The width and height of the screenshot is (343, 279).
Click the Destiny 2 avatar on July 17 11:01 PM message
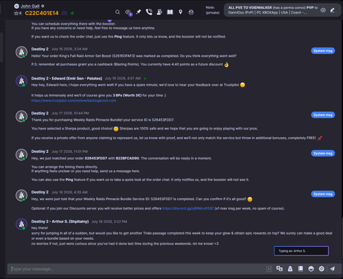click(21, 154)
